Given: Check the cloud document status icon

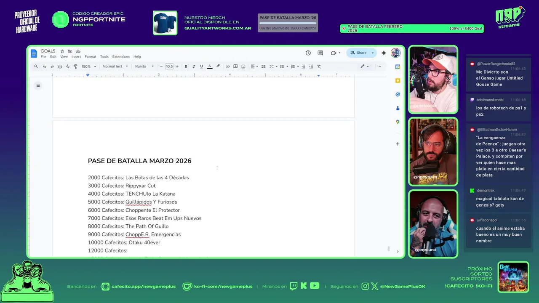Looking at the screenshot, I should click(x=78, y=51).
